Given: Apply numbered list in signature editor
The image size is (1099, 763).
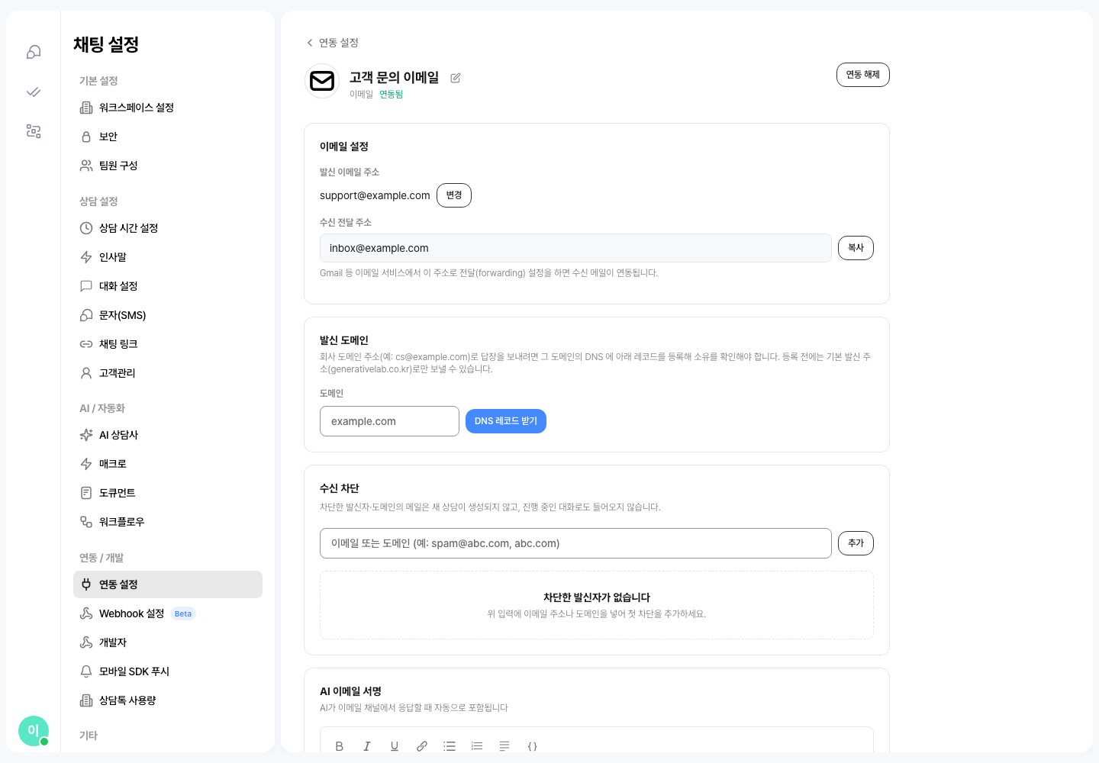Looking at the screenshot, I should [477, 746].
